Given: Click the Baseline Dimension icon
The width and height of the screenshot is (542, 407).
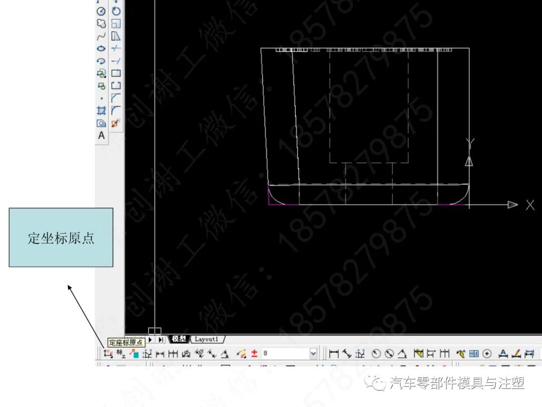Looking at the screenshot, I should coord(431,353).
